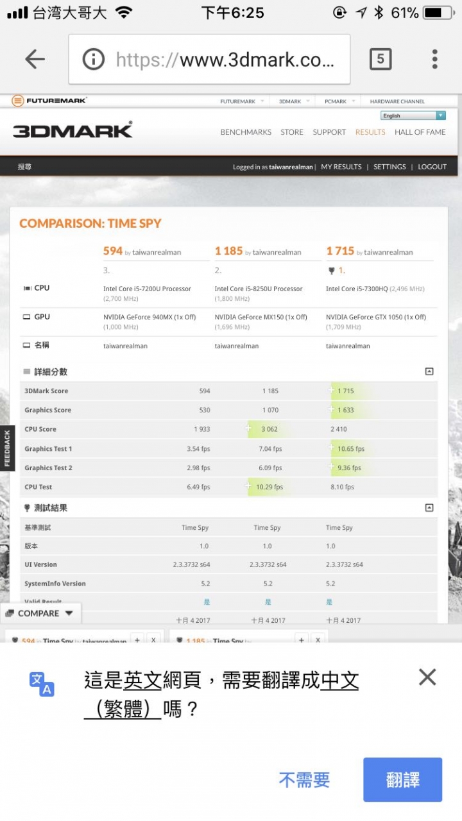Viewport: 462px width, 821px height.
Task: Click LOGOUT link
Action: coord(432,167)
